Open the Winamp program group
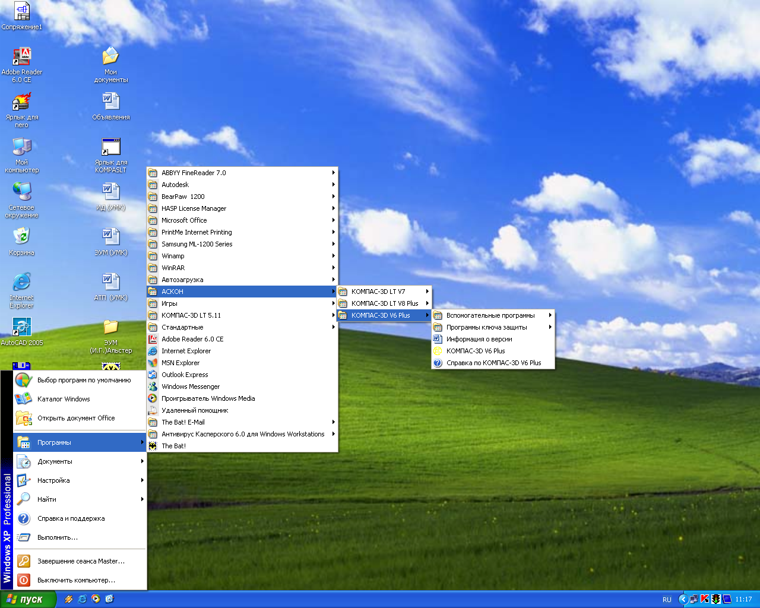This screenshot has width=760, height=608. coord(242,256)
